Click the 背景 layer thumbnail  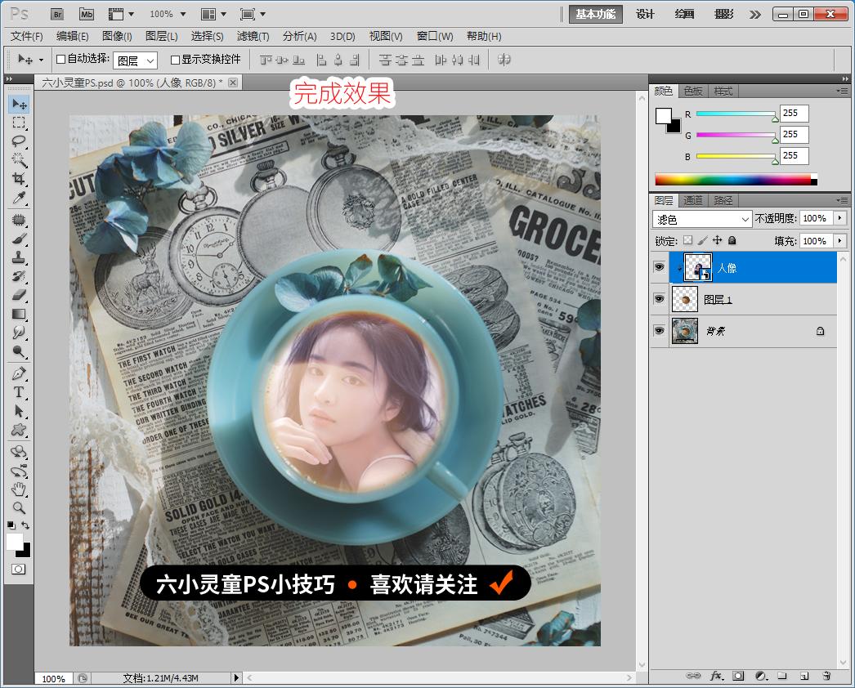click(x=684, y=331)
